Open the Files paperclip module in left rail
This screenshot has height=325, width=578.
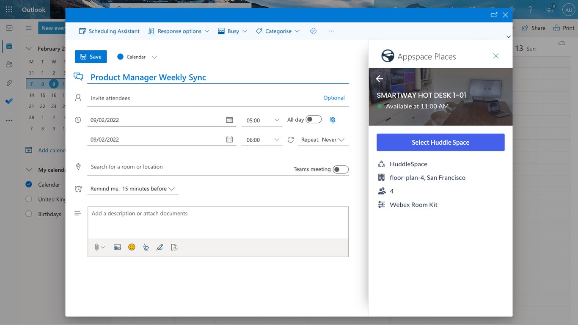pos(9,83)
